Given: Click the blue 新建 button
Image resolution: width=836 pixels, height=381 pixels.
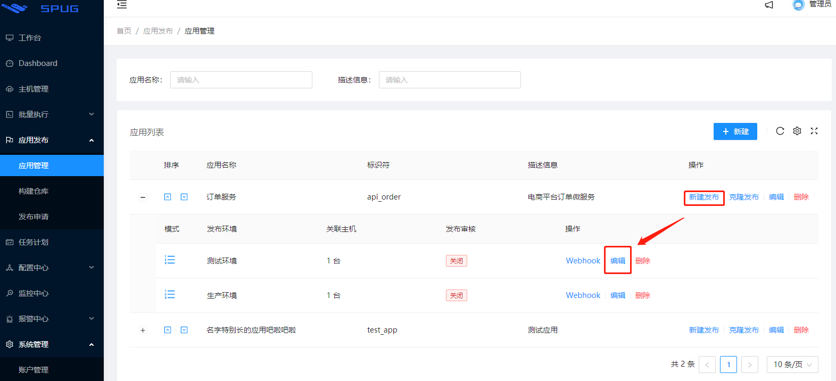Looking at the screenshot, I should click(735, 131).
